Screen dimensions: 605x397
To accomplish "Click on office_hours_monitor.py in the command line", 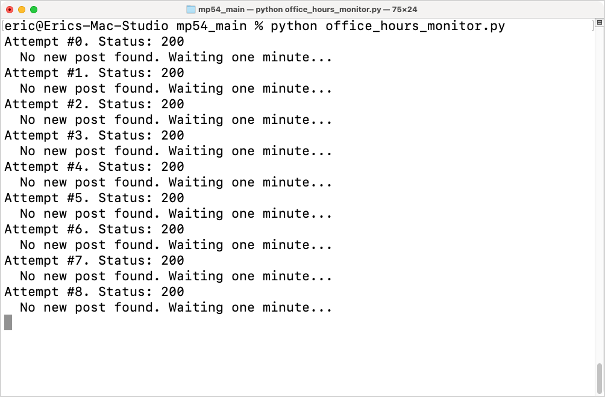I will tap(415, 26).
